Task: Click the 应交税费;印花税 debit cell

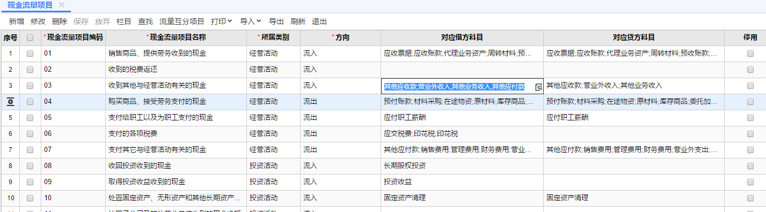Action: (x=462, y=134)
